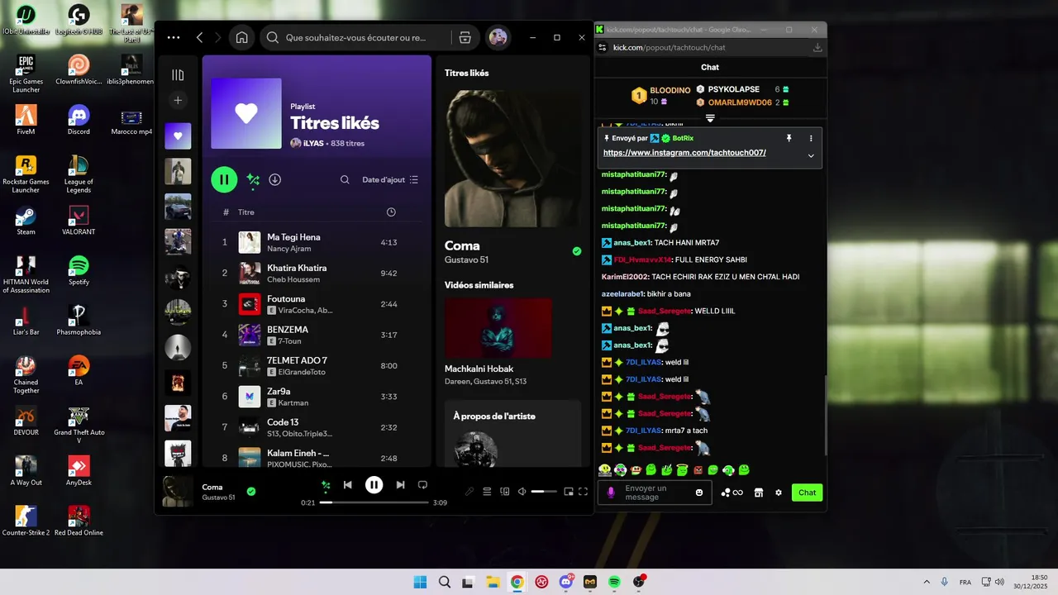Screen dimensions: 1058x595
Task: Open the play queue
Action: [487, 492]
